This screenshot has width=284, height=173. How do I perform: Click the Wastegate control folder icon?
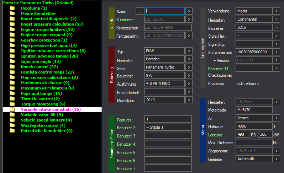pos(12,125)
